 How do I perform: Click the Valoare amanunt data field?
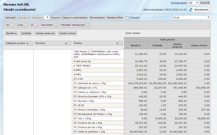45,33
